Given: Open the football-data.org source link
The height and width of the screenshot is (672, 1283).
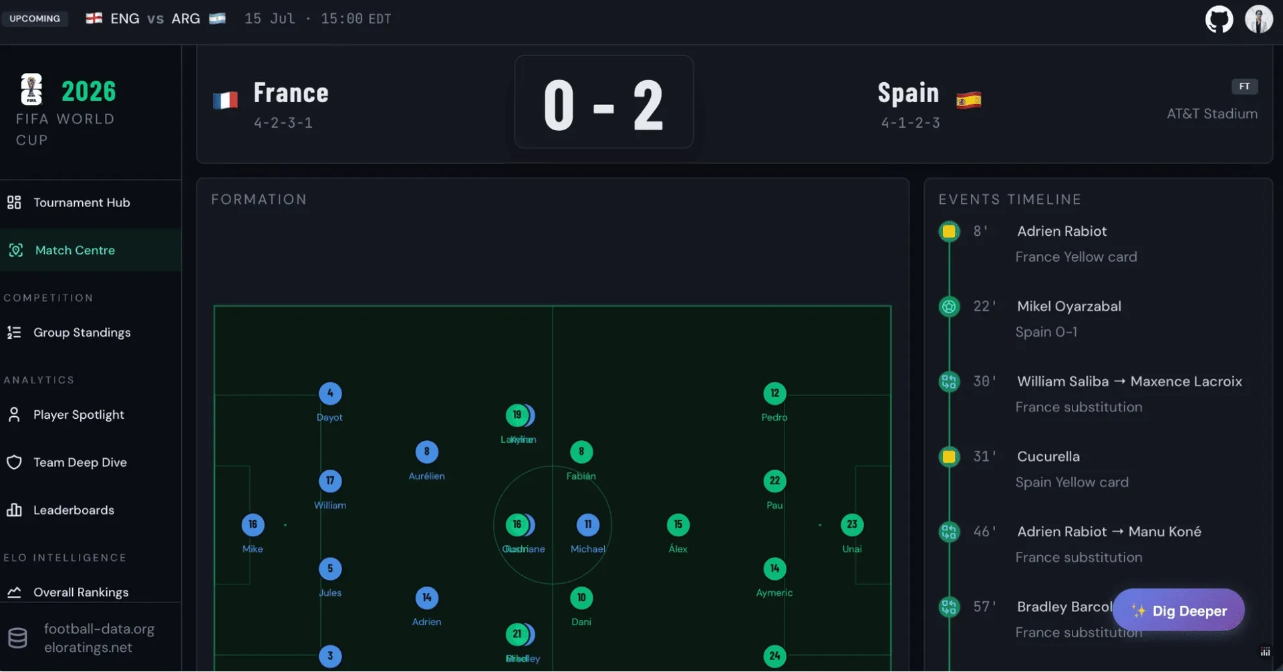Looking at the screenshot, I should pyautogui.click(x=99, y=629).
